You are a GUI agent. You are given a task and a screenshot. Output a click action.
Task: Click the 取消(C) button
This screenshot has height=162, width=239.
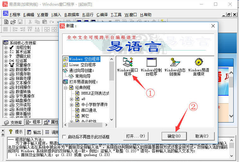(x=202, y=136)
